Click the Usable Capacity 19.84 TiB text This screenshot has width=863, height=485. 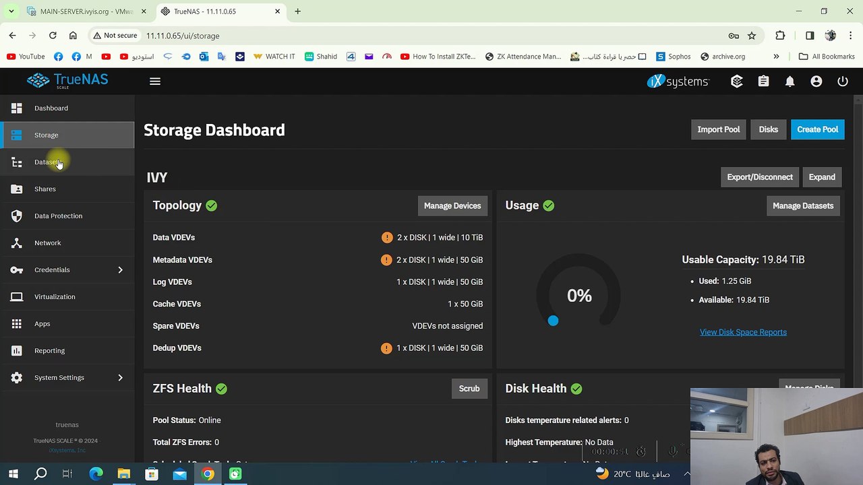click(x=743, y=259)
